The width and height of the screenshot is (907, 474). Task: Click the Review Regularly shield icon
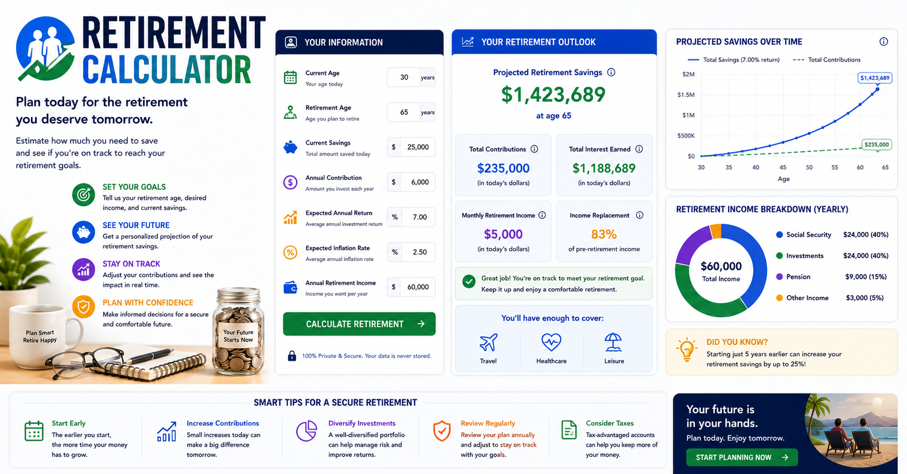click(442, 431)
